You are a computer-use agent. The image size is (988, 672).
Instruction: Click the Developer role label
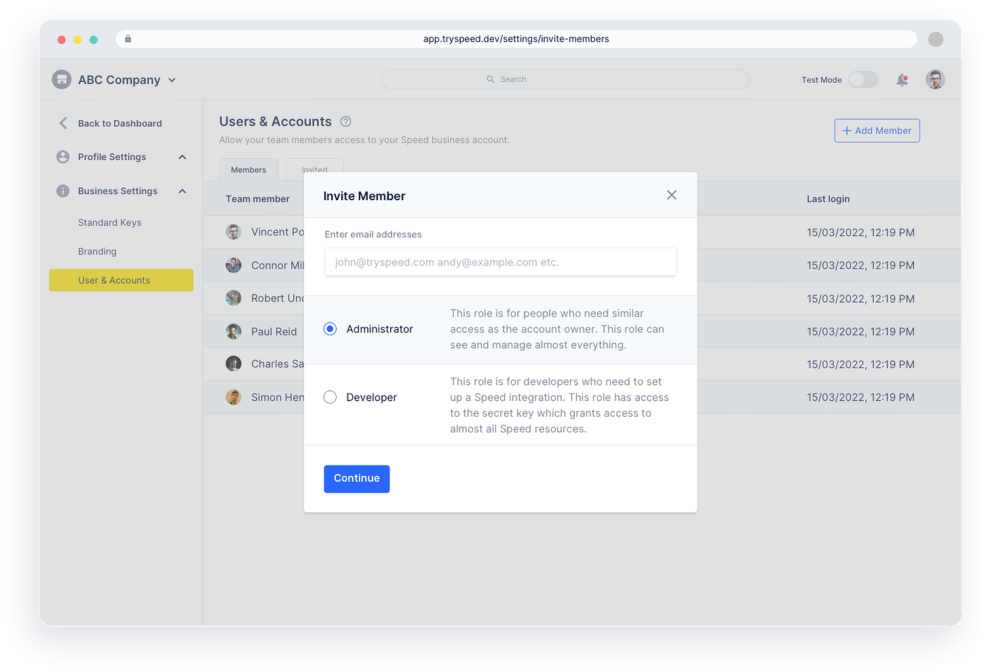pos(371,398)
